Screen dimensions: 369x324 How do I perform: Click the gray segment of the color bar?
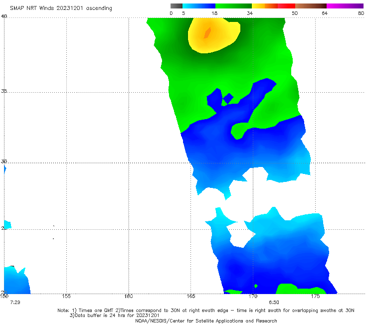click(x=177, y=6)
